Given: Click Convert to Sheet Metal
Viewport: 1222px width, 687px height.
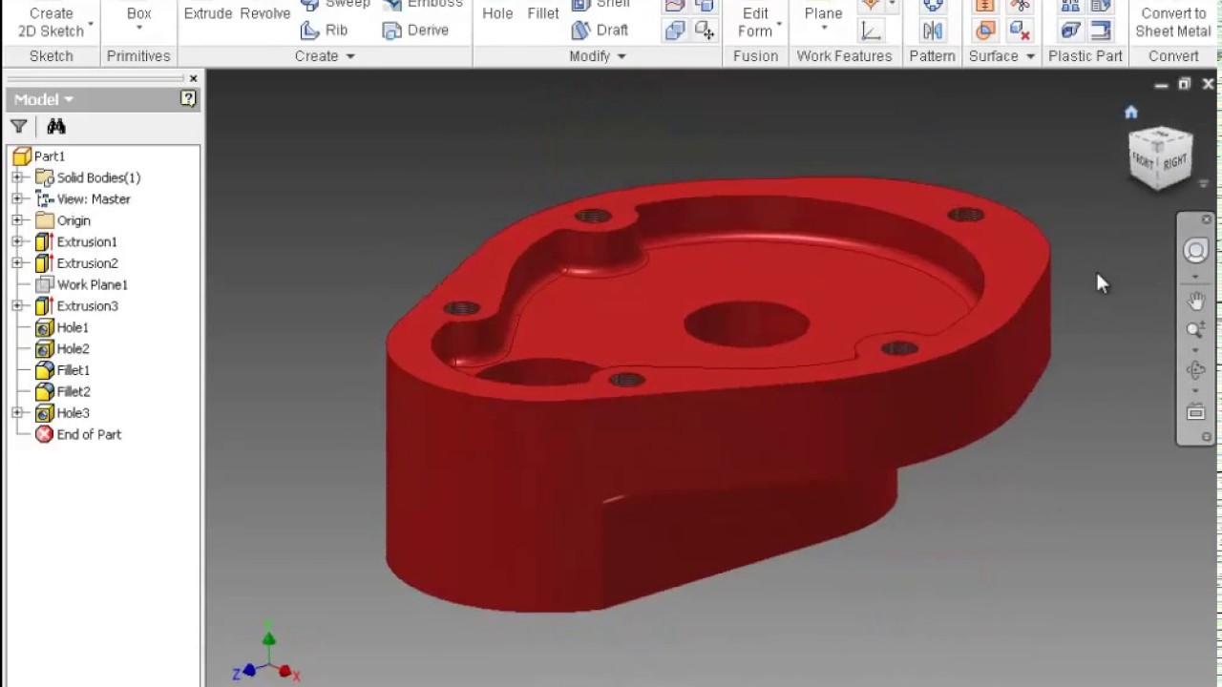Looking at the screenshot, I should coord(1173,21).
